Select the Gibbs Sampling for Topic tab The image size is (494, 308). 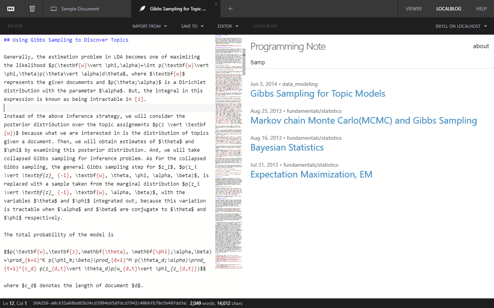pos(176,8)
